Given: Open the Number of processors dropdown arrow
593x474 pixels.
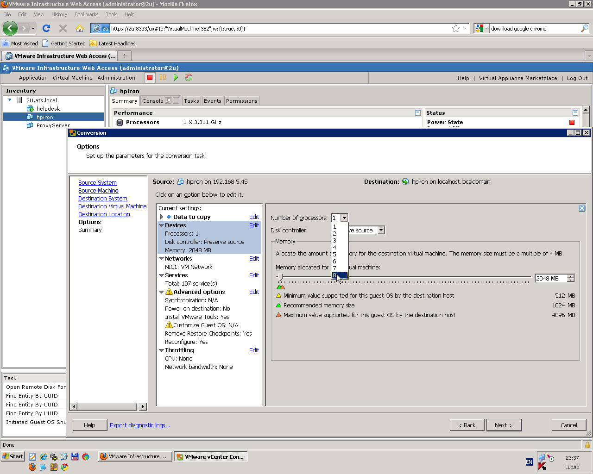Looking at the screenshot, I should 344,218.
